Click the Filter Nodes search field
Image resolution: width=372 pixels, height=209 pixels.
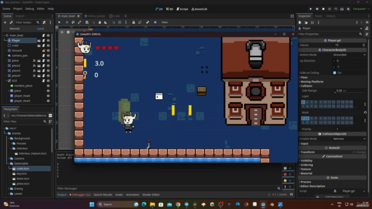27,22
